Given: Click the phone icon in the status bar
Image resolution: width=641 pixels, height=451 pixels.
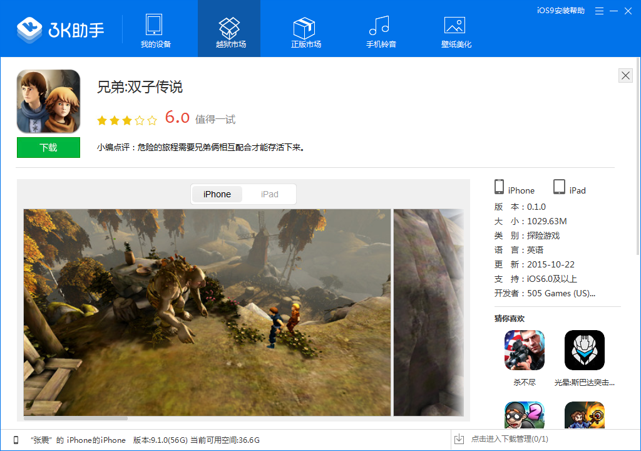Looking at the screenshot, I should pos(16,440).
